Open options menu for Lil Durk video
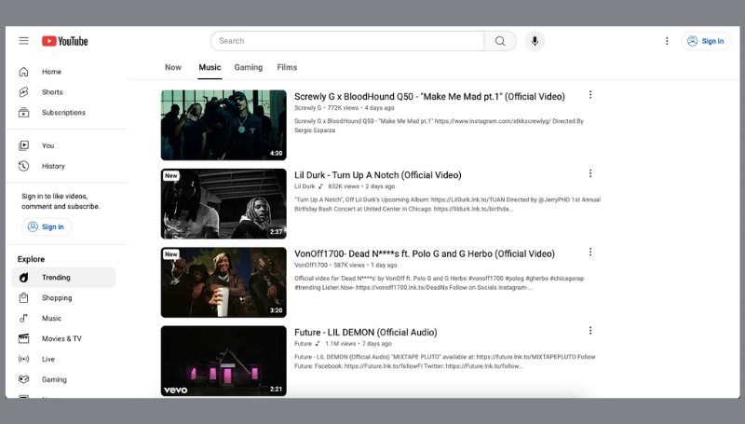The width and height of the screenshot is (745, 424). tap(590, 173)
